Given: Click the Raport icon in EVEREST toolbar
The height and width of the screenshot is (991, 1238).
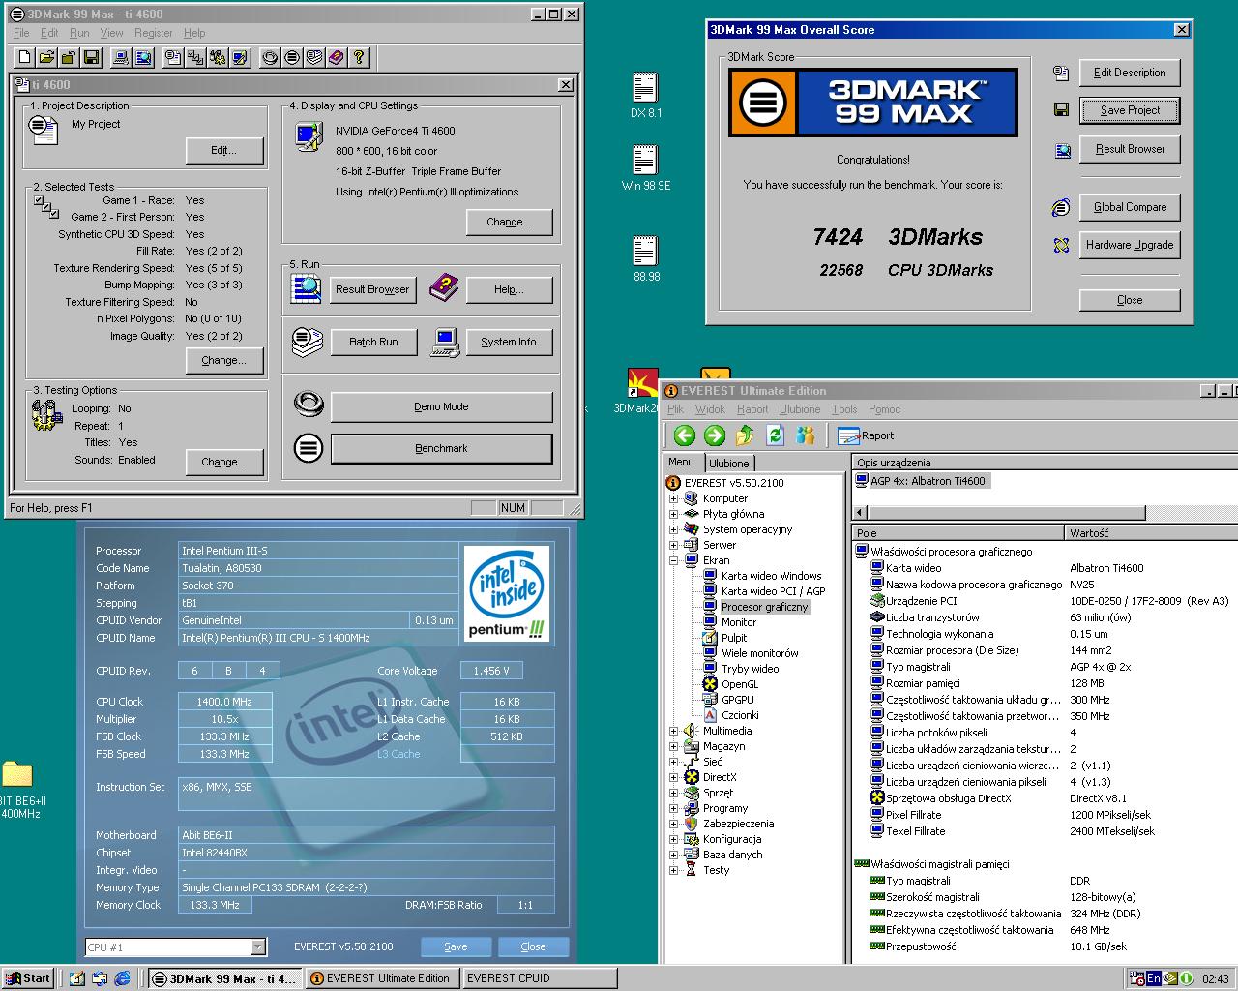Looking at the screenshot, I should point(866,435).
